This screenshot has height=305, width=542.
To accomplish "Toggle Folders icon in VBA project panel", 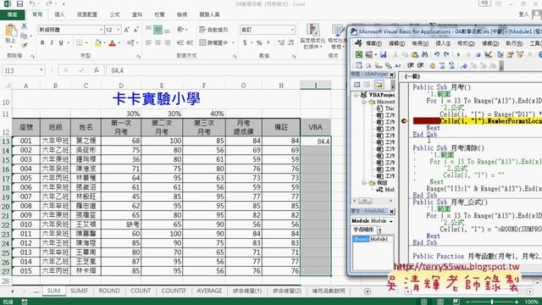I will (x=379, y=85).
